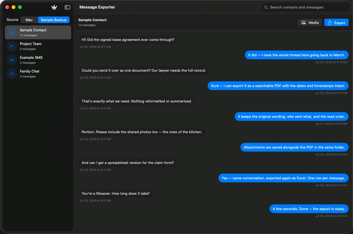Click the reply 'It keeps the original wording'
Viewport: 353px width, 234px height.
click(292, 116)
